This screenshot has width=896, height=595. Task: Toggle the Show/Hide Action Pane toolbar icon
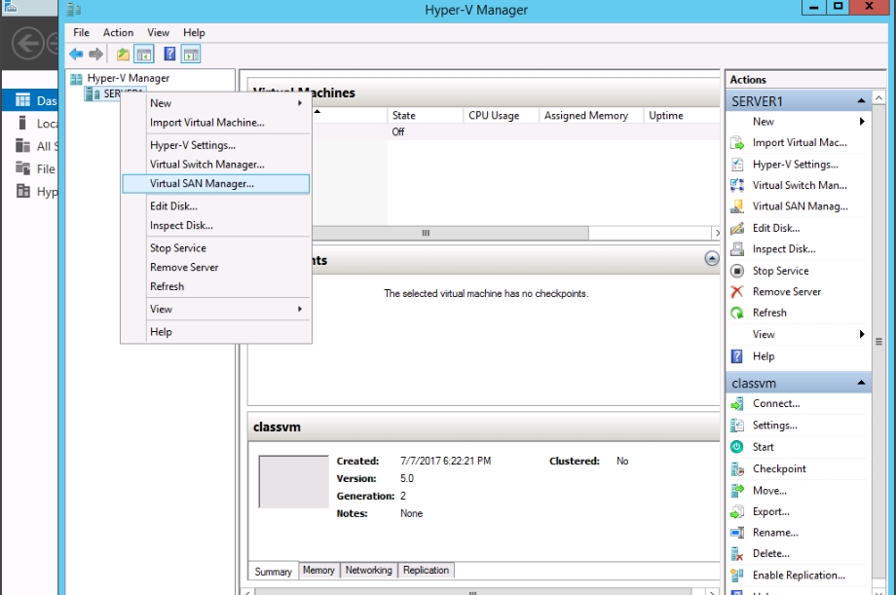pyautogui.click(x=191, y=55)
